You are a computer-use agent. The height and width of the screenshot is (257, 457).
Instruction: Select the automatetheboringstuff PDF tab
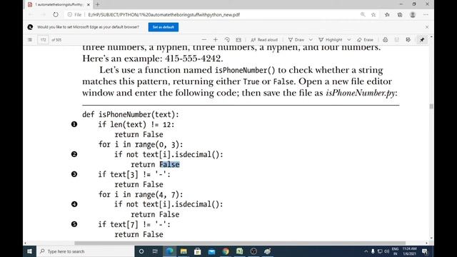pyautogui.click(x=59, y=4)
